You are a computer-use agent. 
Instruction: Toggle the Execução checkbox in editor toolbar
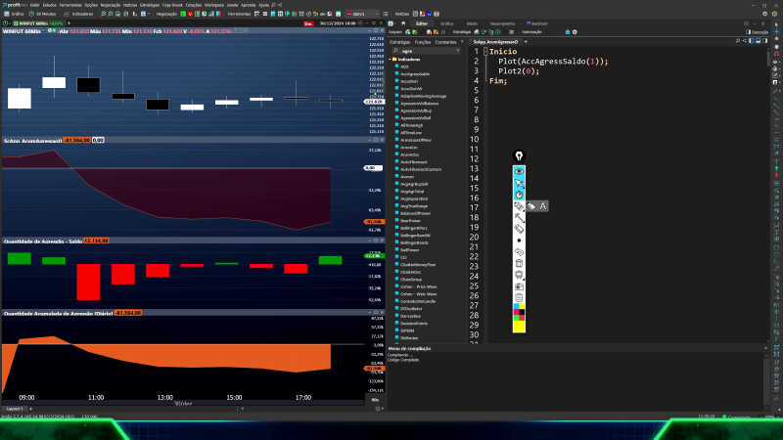(x=747, y=32)
